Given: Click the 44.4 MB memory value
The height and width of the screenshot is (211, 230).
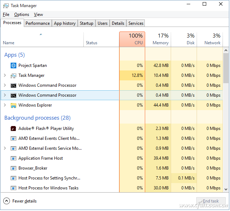Looking at the screenshot, I should tap(161, 105).
